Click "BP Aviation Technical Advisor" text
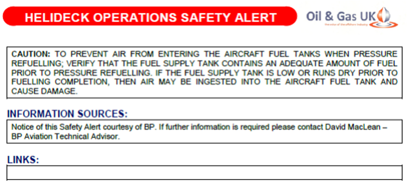408x193 pixels. [66, 137]
